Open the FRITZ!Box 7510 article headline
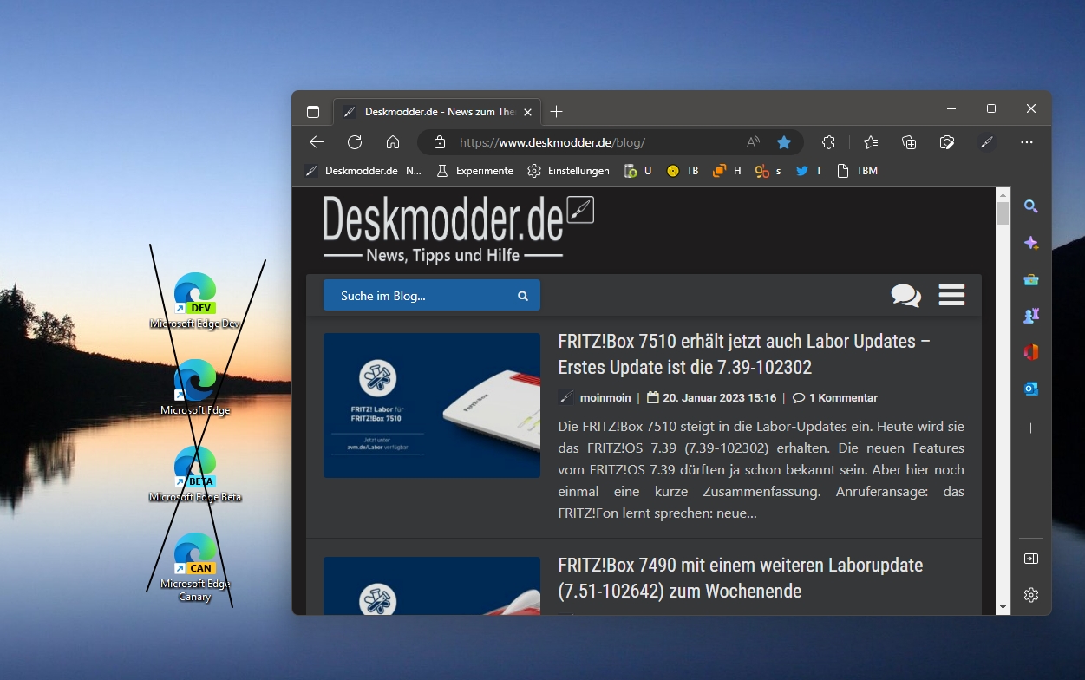 click(x=745, y=354)
